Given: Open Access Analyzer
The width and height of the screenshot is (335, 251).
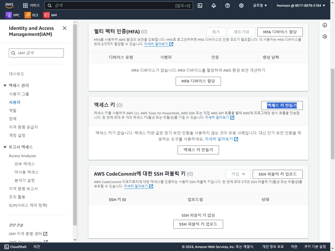Looking at the screenshot, I should pos(23,156).
